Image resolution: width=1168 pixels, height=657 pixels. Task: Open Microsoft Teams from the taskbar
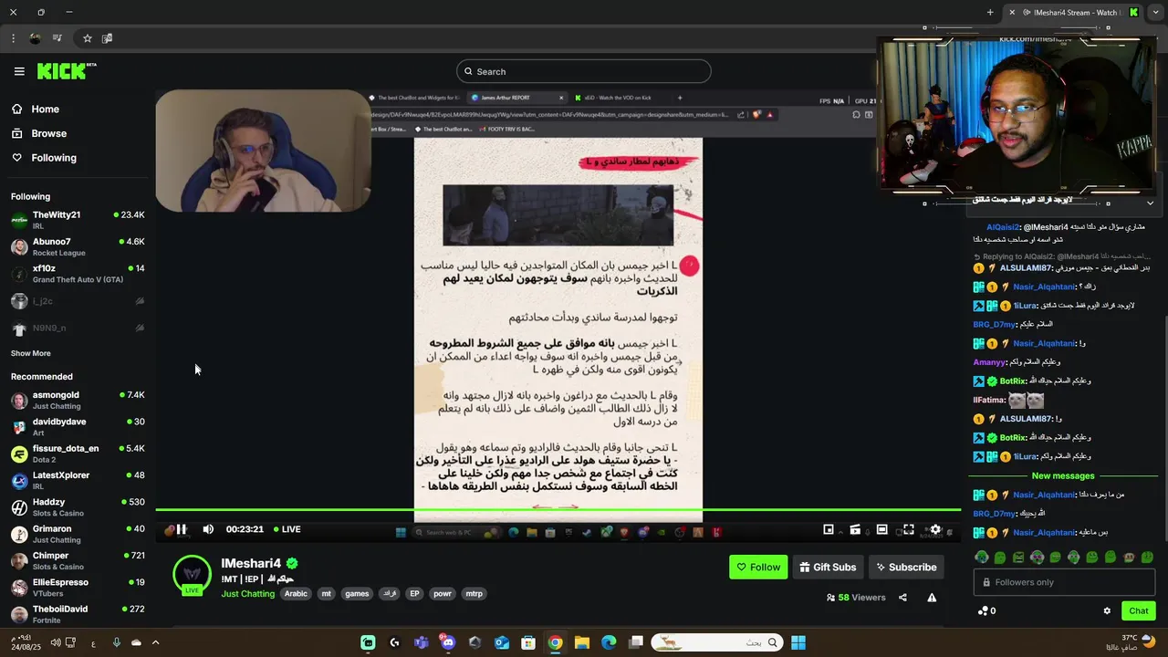pos(422,642)
